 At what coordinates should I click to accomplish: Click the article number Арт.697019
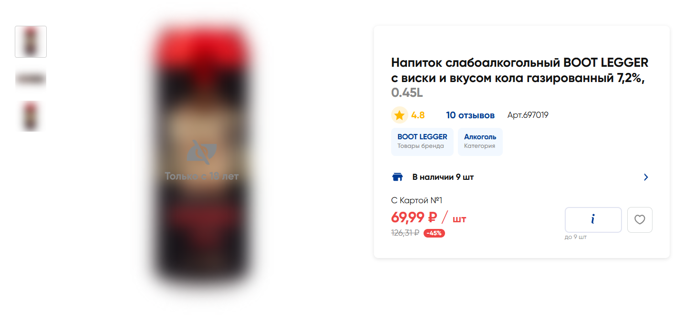[x=528, y=115]
